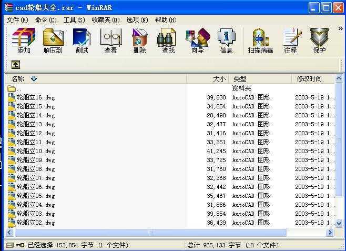This screenshot has height=251, width=346.
Task: Sort by 修改时间 column header
Action: [x=313, y=79]
